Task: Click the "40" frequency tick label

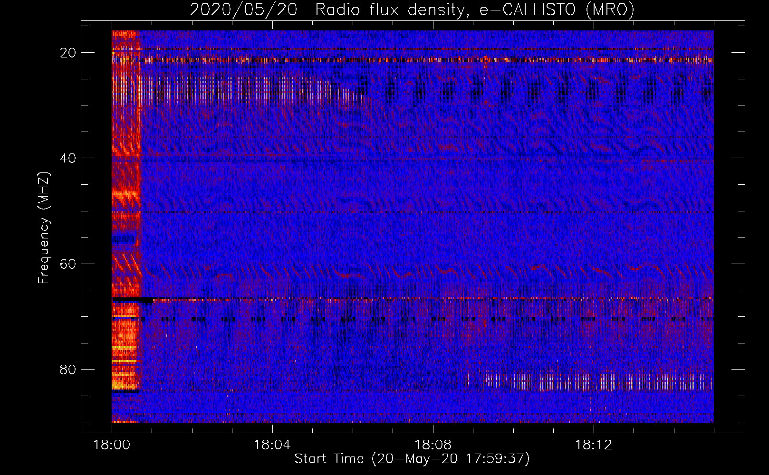Action: click(68, 158)
